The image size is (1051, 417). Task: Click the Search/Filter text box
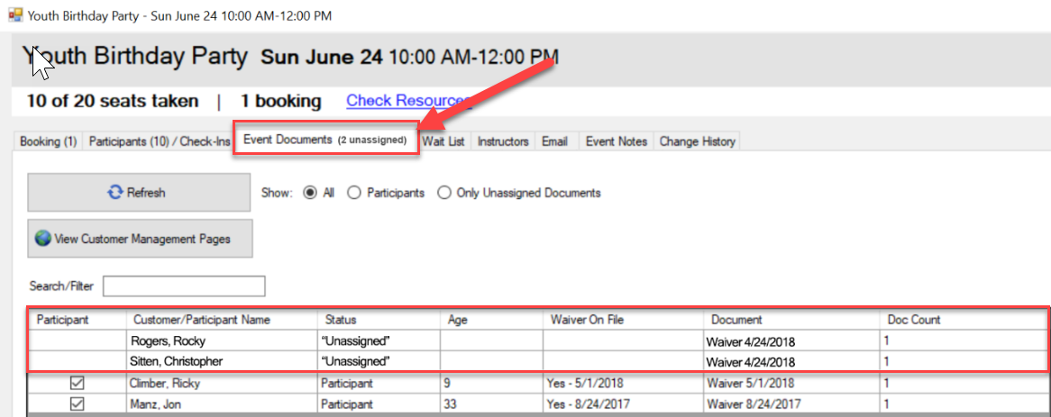click(184, 286)
